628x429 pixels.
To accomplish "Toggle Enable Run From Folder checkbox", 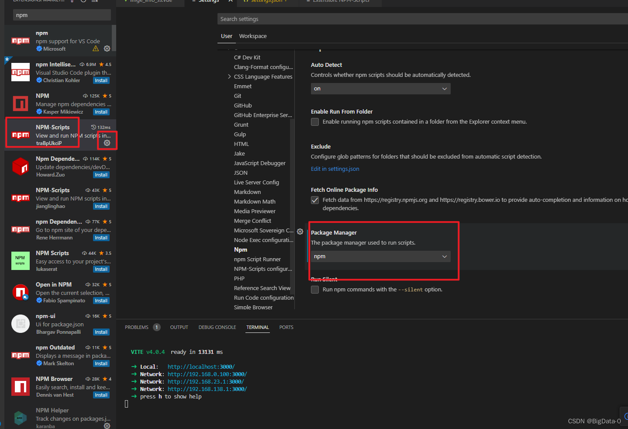I will [315, 122].
